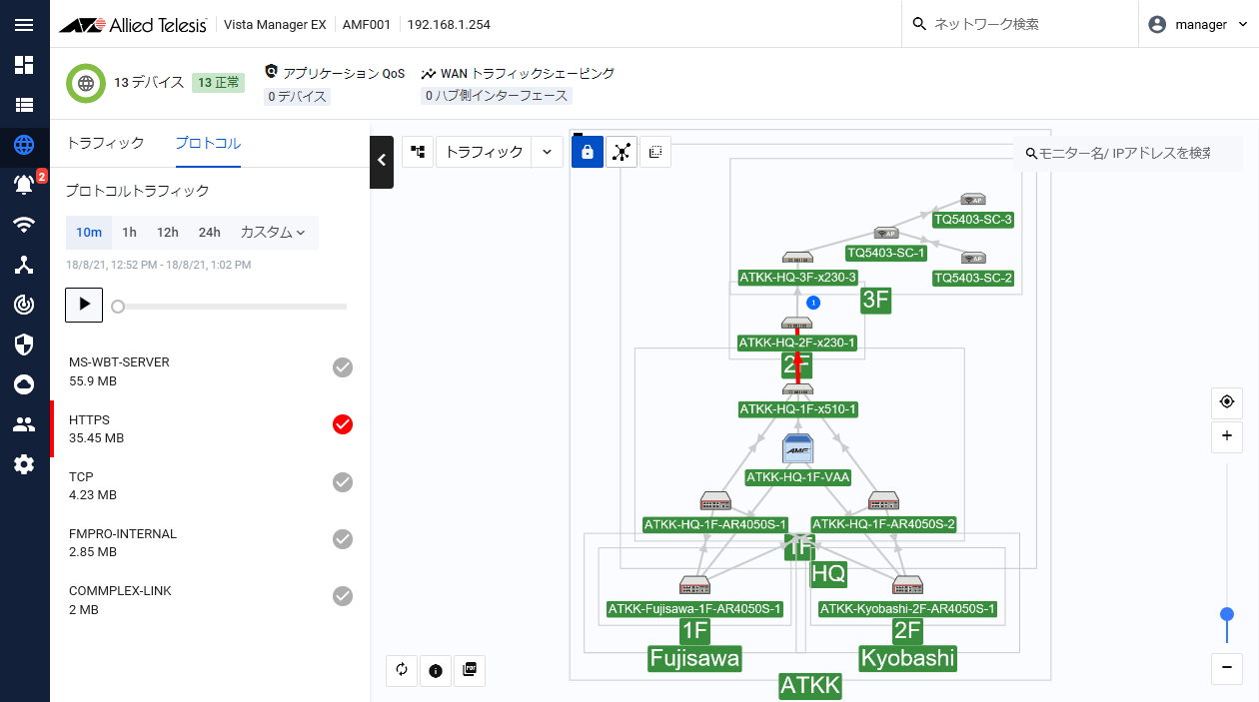
Task: Enable the FMPRO-INTERNAL protocol checkmark
Action: click(343, 539)
